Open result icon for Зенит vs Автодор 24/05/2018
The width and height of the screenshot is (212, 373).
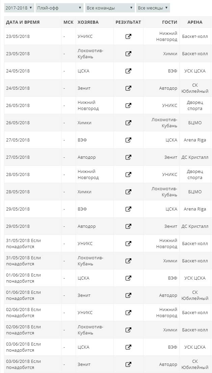(x=128, y=88)
